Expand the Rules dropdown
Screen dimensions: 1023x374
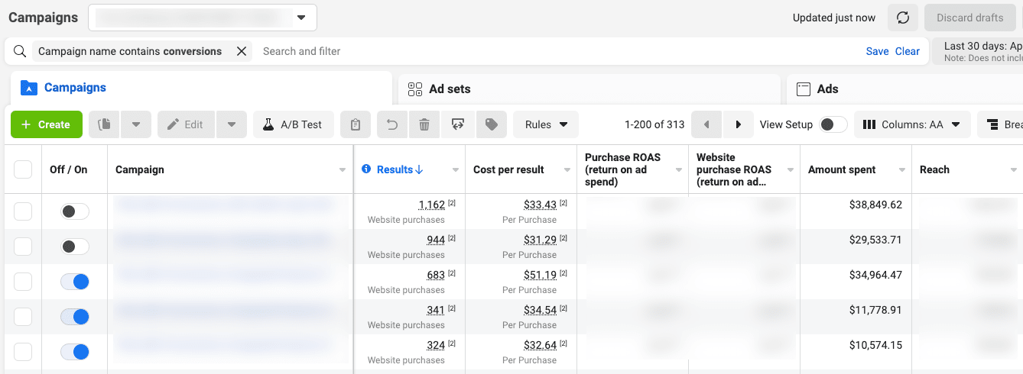click(546, 124)
